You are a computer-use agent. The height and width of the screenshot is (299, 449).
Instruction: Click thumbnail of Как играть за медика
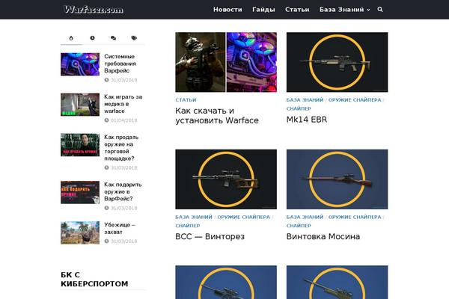[x=80, y=105]
